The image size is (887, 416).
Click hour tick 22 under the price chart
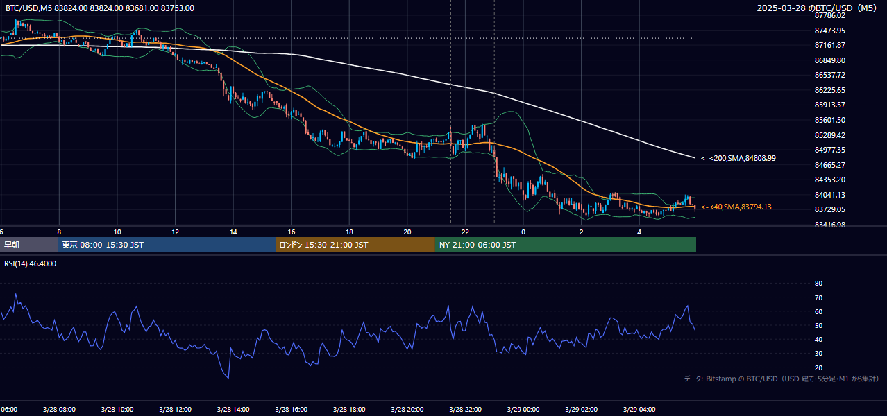(465, 232)
